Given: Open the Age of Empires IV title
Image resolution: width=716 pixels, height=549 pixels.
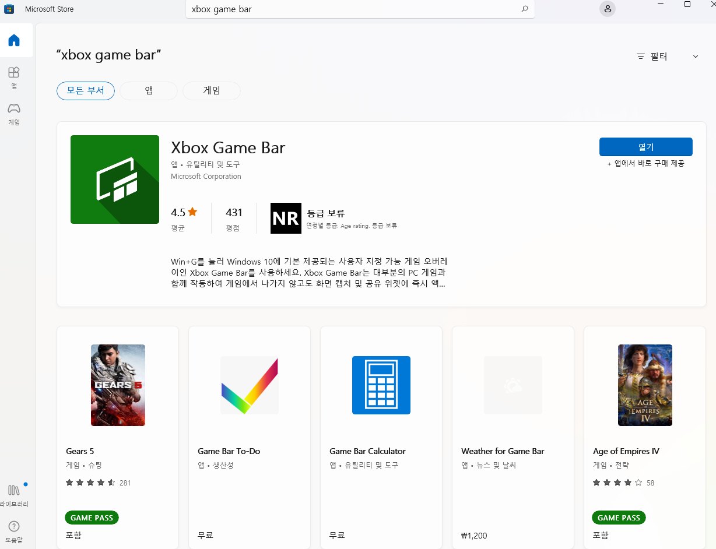Looking at the screenshot, I should coord(626,451).
